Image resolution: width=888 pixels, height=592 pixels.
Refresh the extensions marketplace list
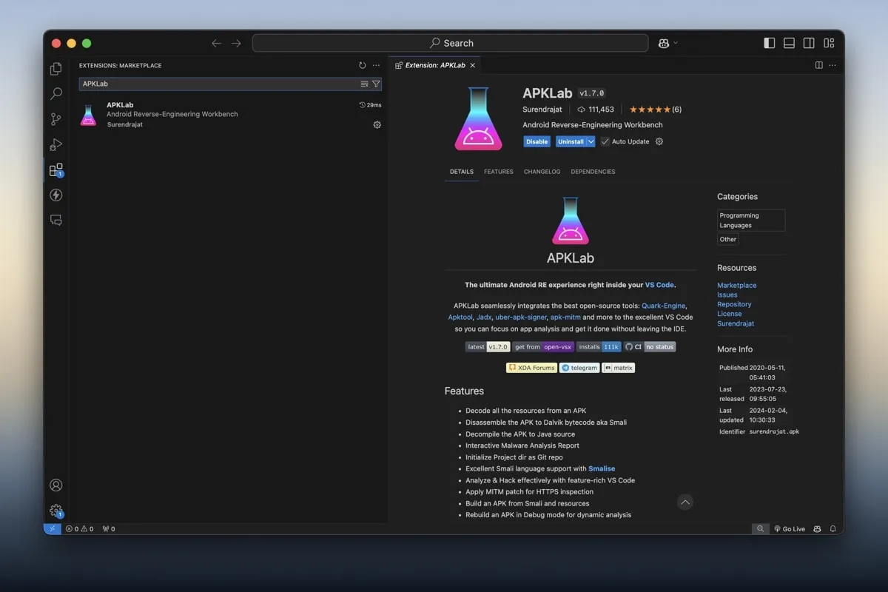[362, 66]
